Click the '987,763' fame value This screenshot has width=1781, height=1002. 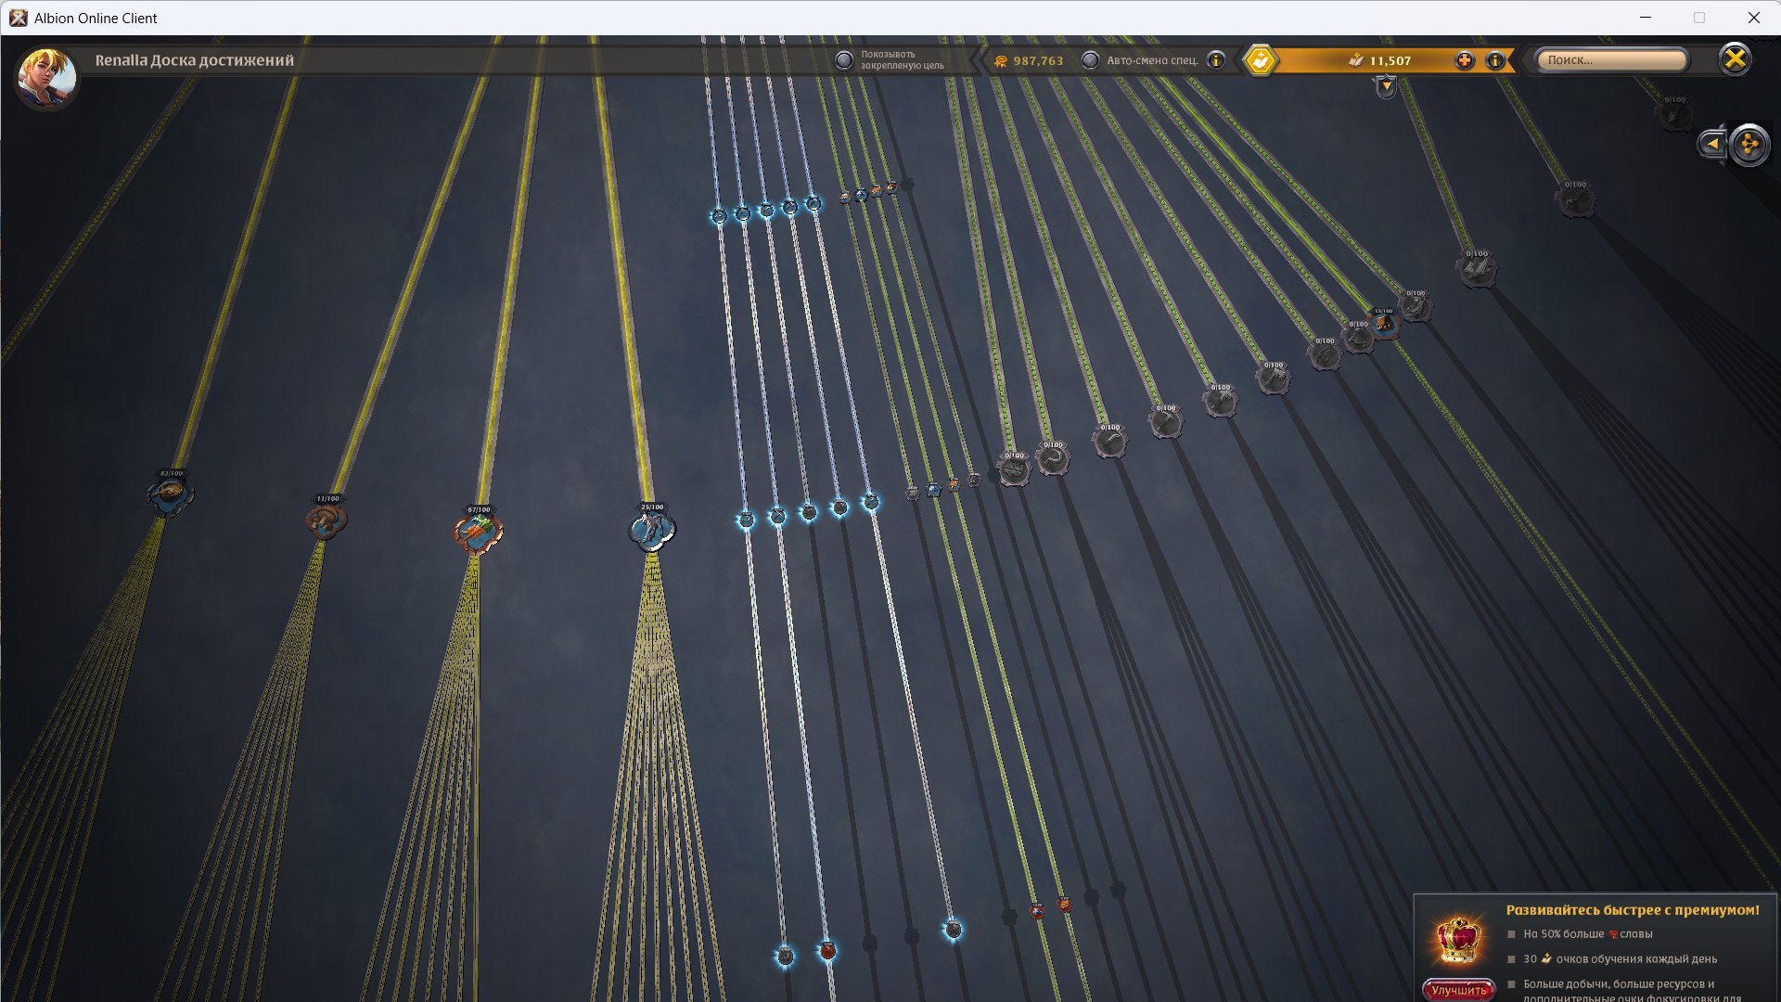click(x=1038, y=61)
